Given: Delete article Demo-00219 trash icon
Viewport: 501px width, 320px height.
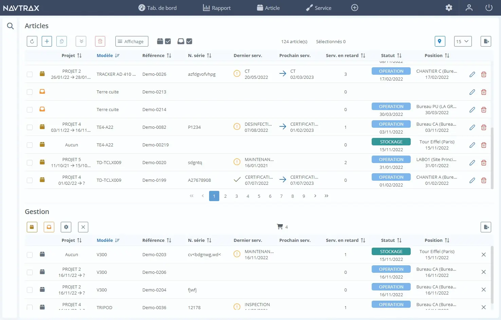Looking at the screenshot, I should tap(484, 145).
